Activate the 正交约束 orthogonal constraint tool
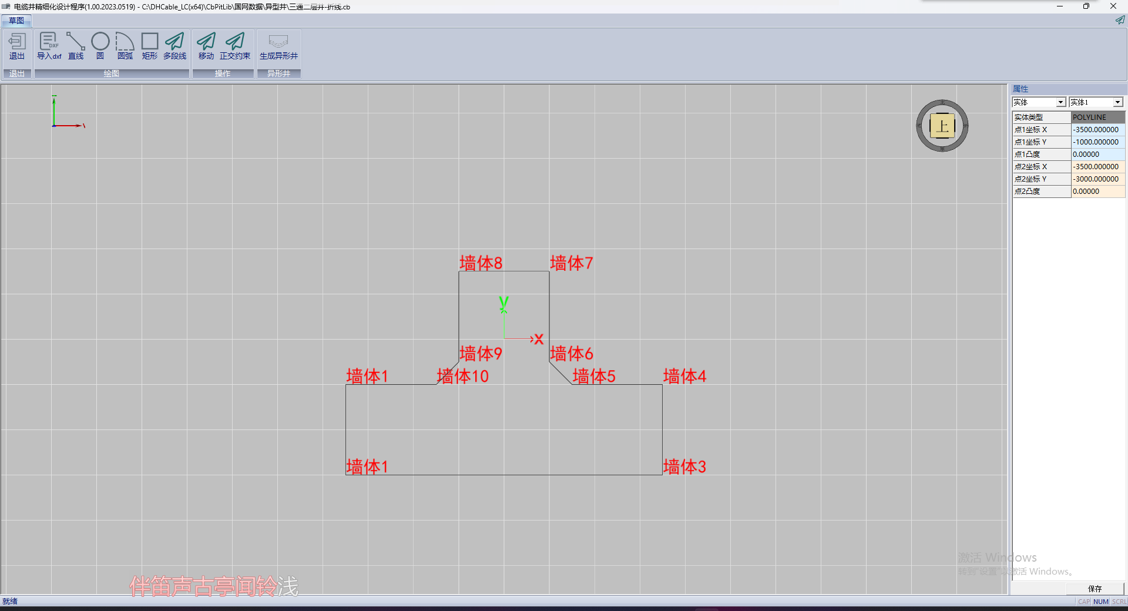This screenshot has height=611, width=1128. [235, 46]
